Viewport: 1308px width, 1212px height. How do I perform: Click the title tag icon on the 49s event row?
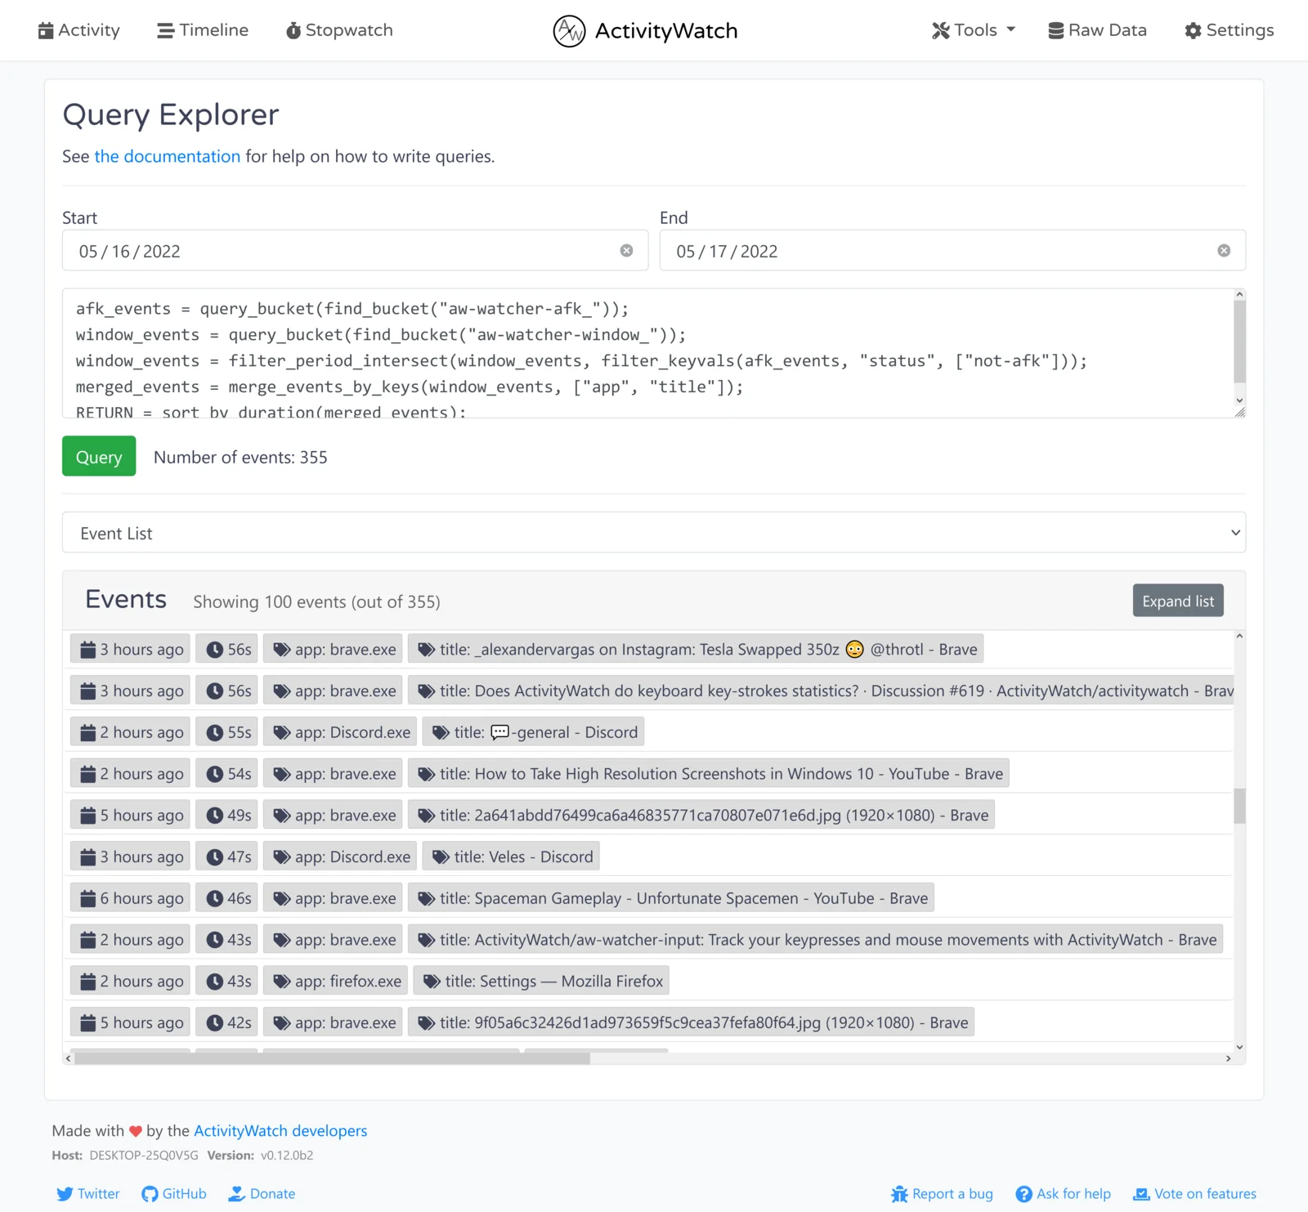(426, 816)
